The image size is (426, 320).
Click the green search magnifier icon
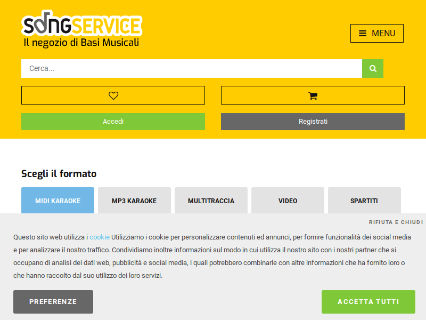(372, 69)
